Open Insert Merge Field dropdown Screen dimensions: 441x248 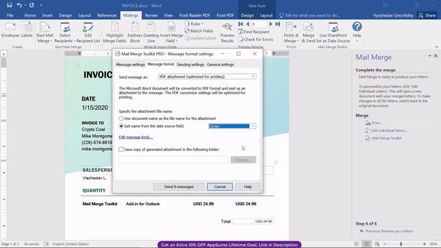[x=172, y=33]
